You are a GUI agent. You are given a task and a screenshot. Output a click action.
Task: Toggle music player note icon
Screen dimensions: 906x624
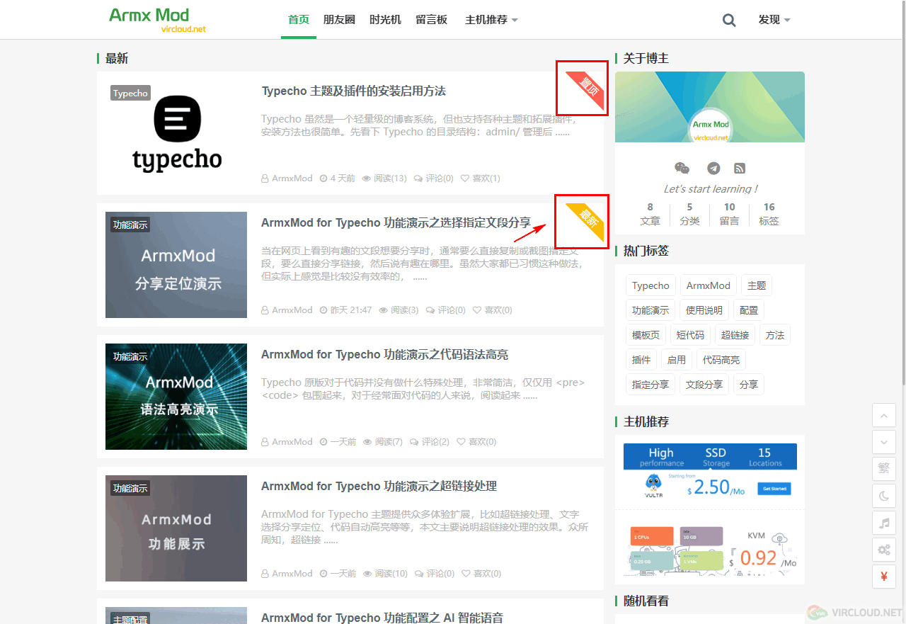pyautogui.click(x=884, y=522)
